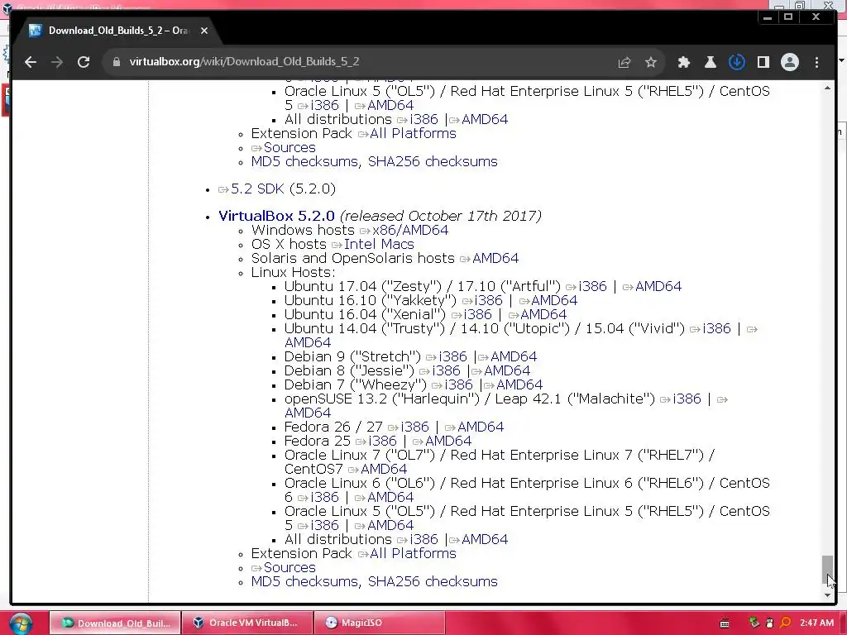Click the scrollbar up arrow
Image resolution: width=847 pixels, height=635 pixels.
827,88
